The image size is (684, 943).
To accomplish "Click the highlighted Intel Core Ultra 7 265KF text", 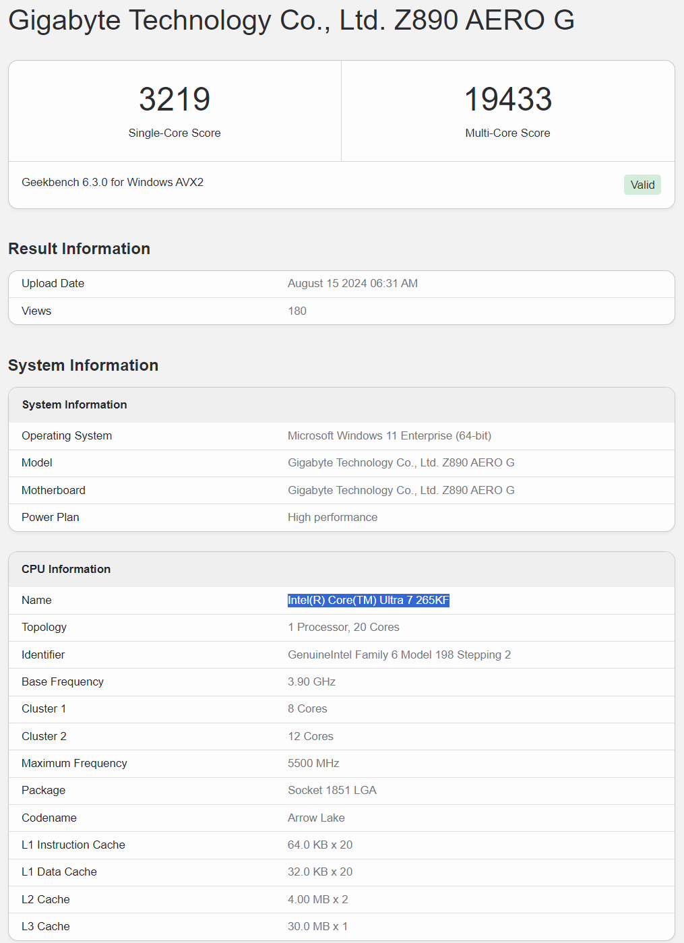I will (368, 600).
